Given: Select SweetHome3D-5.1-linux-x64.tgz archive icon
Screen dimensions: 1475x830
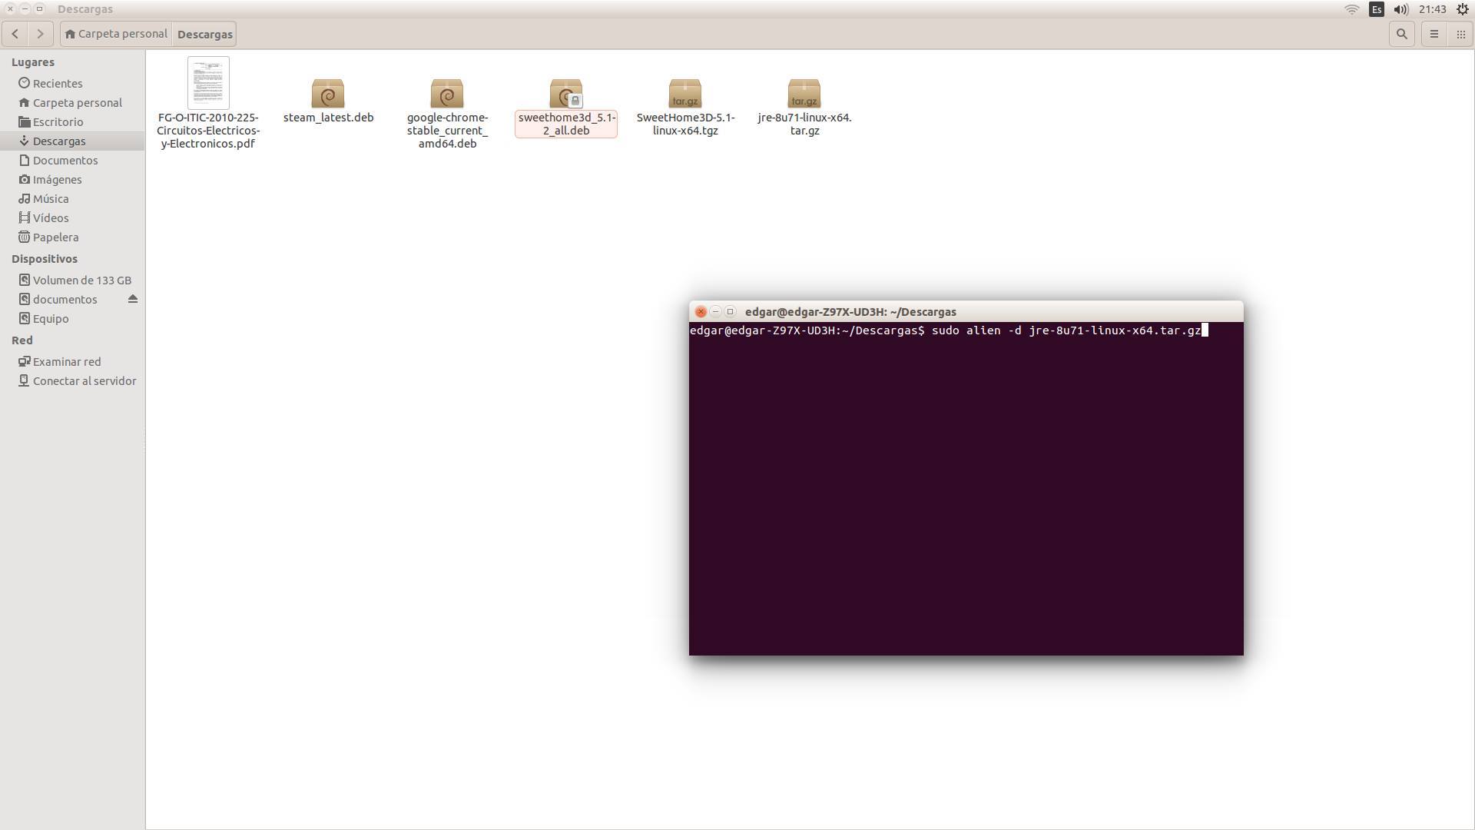Looking at the screenshot, I should 685,93.
